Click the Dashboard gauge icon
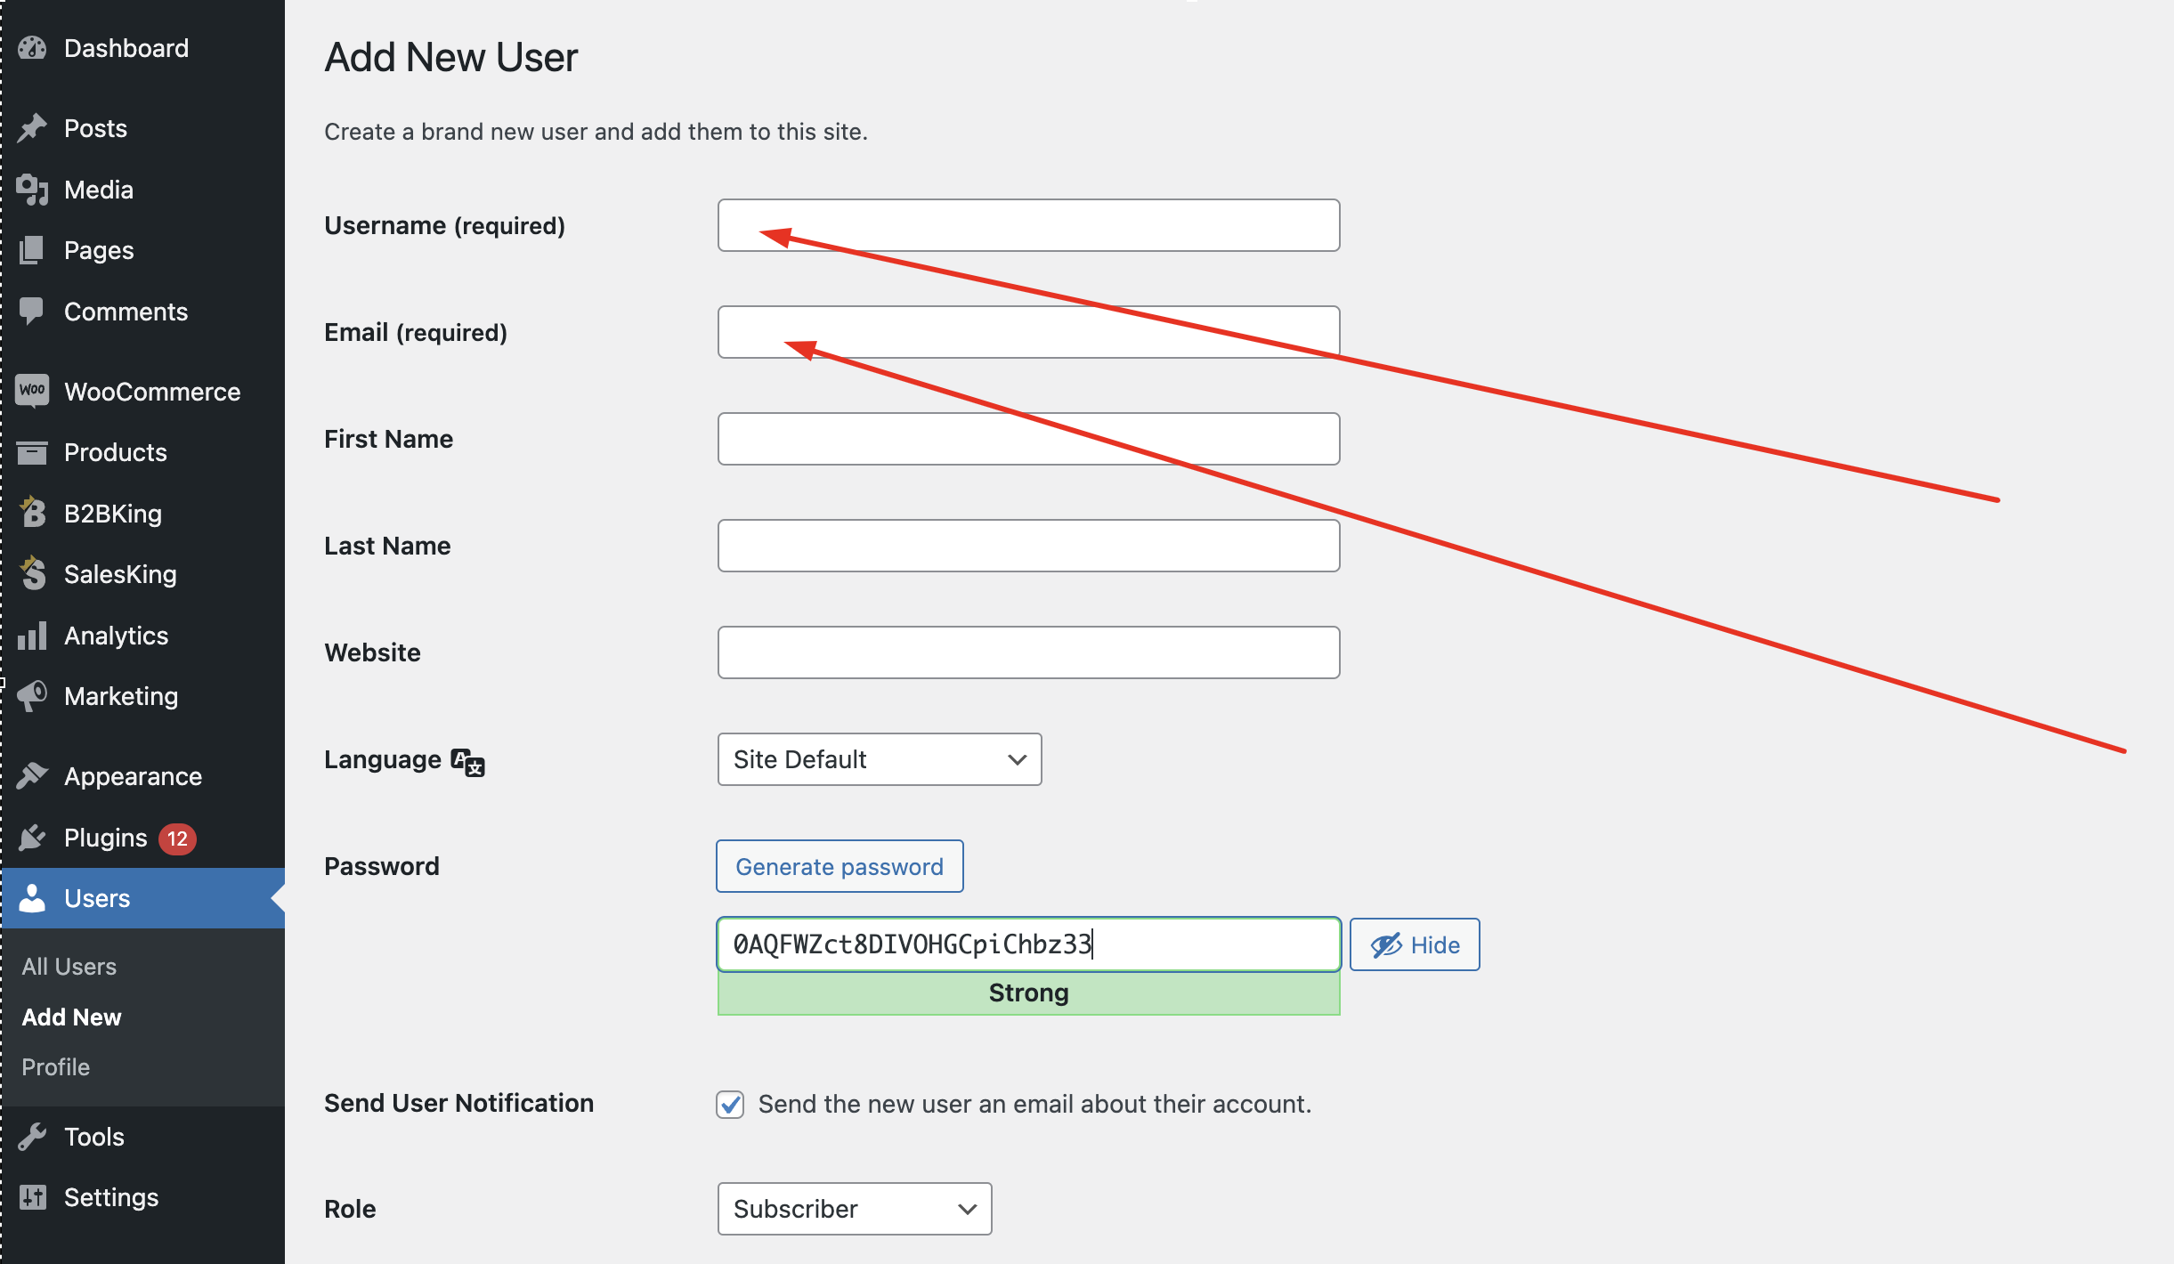The height and width of the screenshot is (1264, 2174). [32, 48]
